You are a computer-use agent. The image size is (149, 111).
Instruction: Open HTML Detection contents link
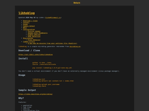[34, 36]
